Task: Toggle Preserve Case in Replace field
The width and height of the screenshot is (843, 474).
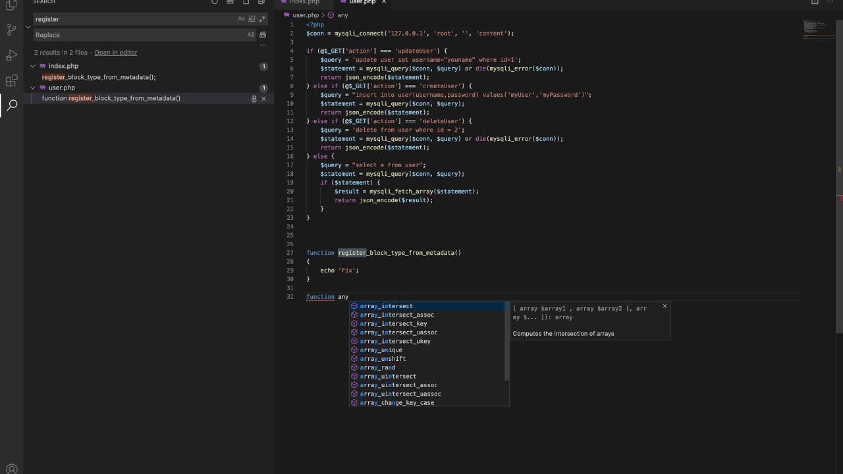Action: (251, 35)
